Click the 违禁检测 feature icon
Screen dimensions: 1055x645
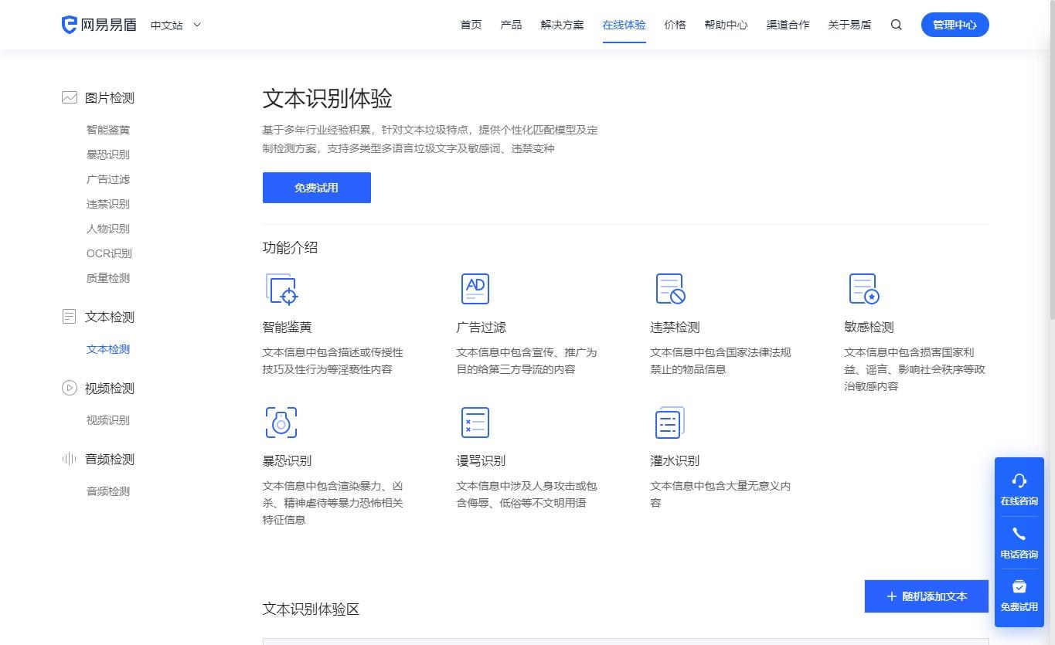click(670, 289)
